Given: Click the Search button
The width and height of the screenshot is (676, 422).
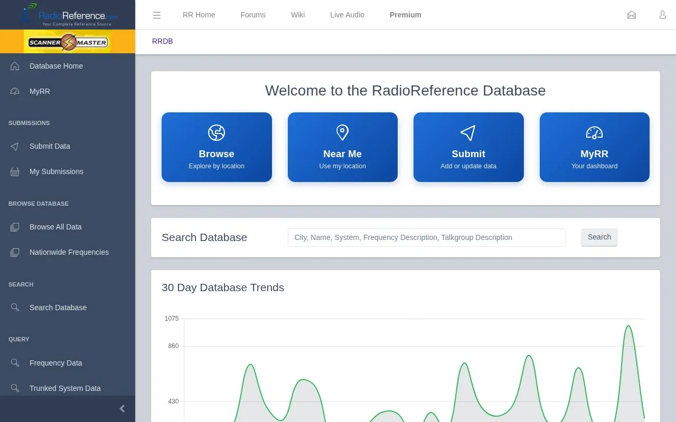Looking at the screenshot, I should [599, 237].
